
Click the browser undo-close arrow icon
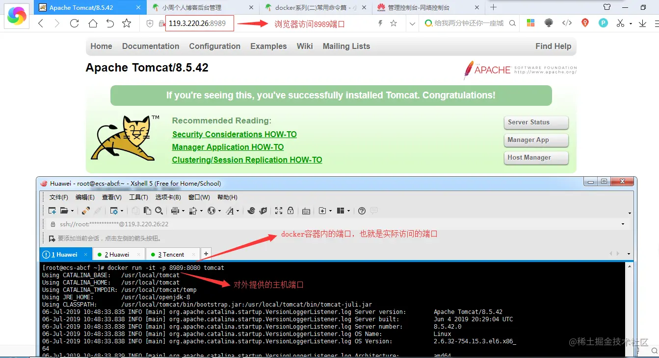[x=110, y=23]
